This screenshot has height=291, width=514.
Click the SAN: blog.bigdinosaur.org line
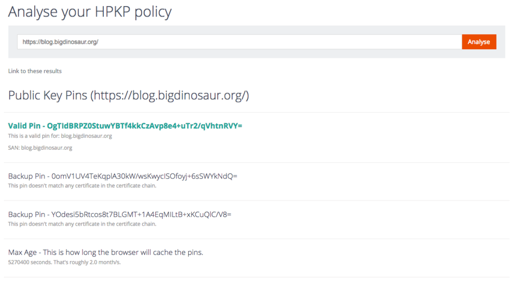pos(40,148)
